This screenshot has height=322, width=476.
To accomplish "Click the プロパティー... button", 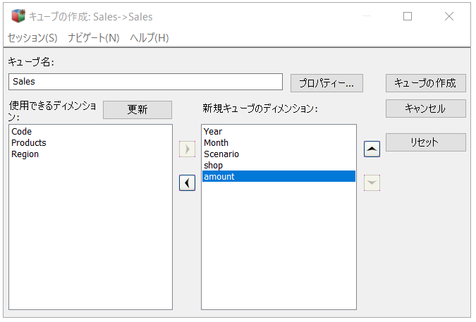I will pyautogui.click(x=327, y=83).
